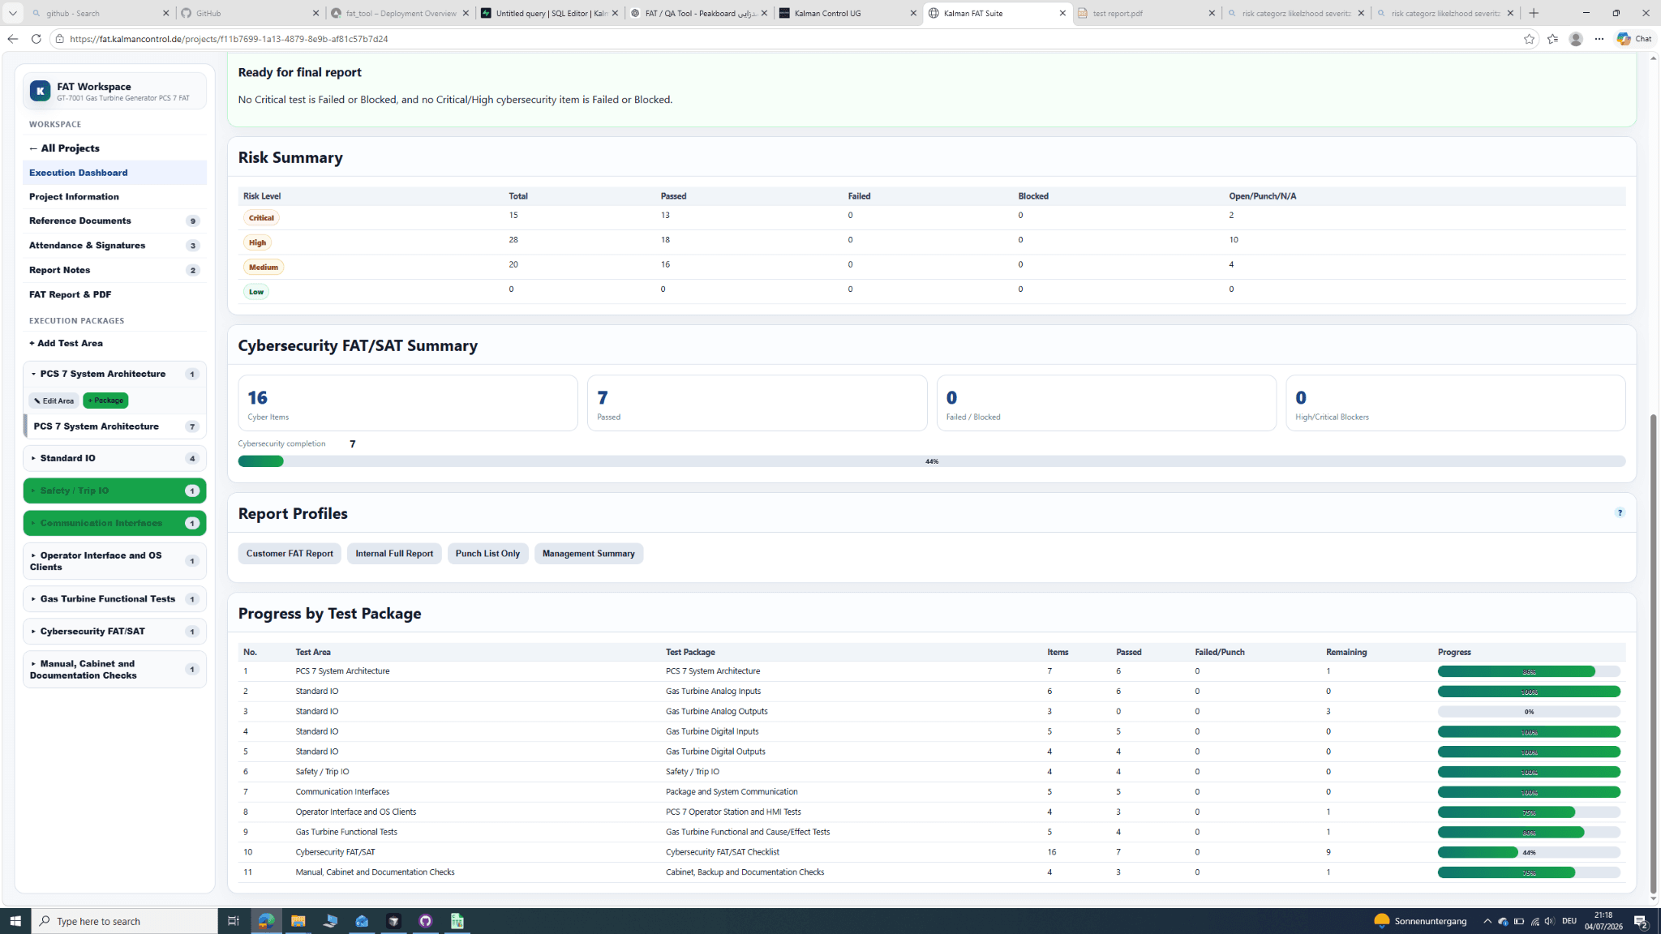This screenshot has height=934, width=1661.
Task: Select the Customer FAT Report profile
Action: click(290, 554)
